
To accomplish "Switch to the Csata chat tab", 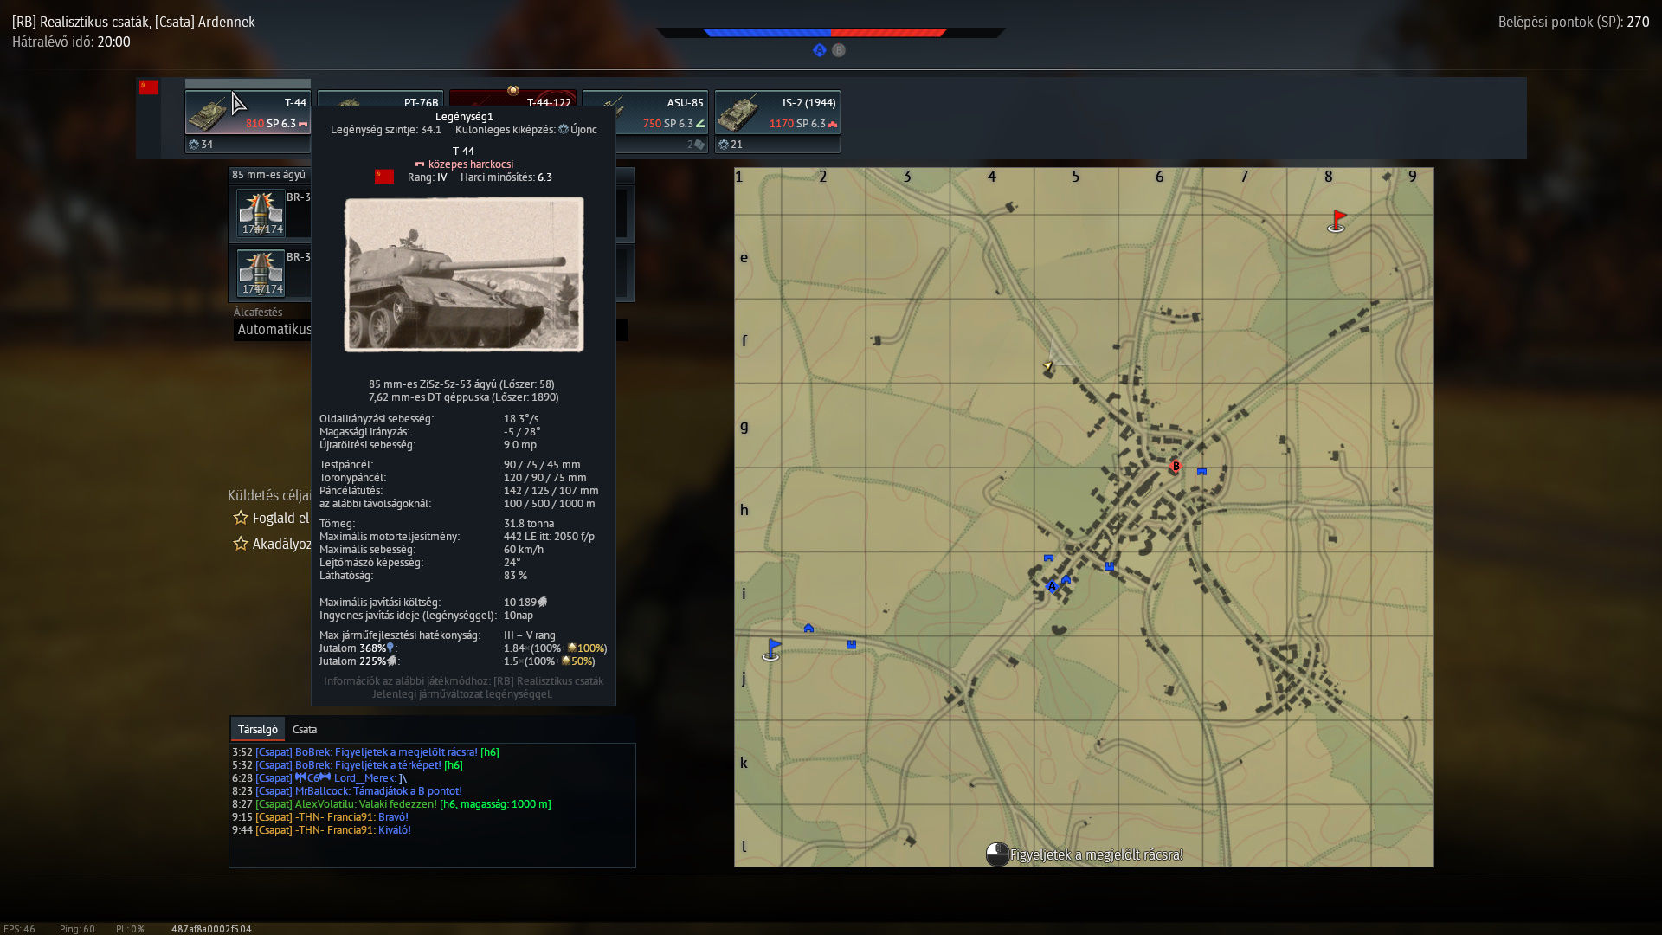I will click(305, 729).
